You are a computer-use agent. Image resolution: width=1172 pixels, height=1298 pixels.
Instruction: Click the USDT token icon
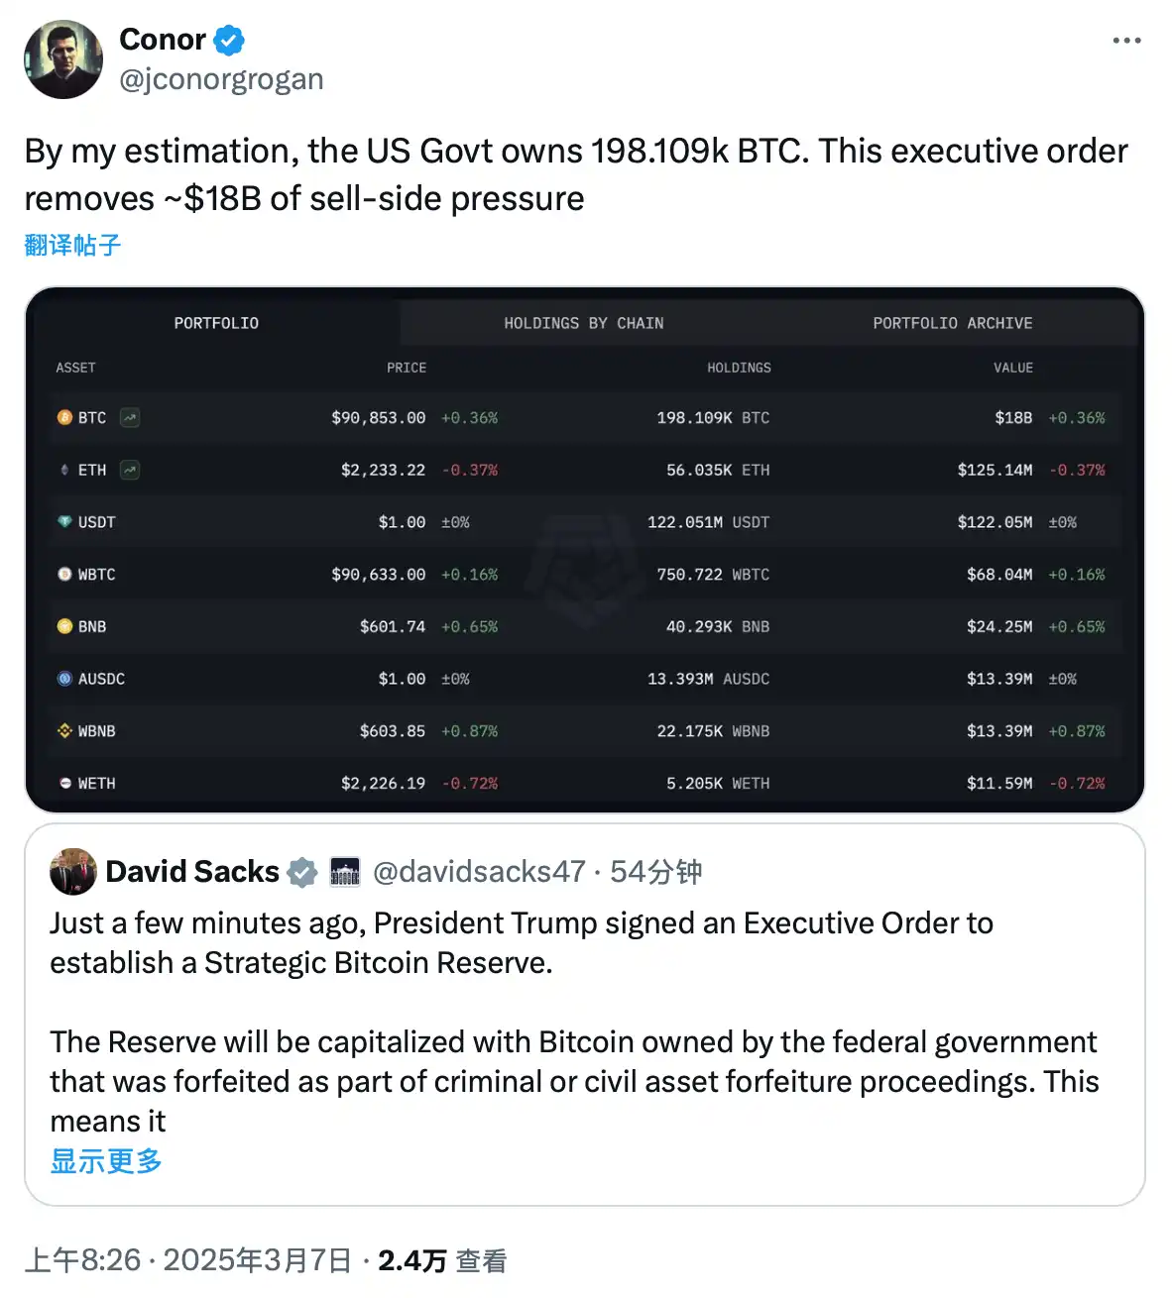(x=64, y=522)
